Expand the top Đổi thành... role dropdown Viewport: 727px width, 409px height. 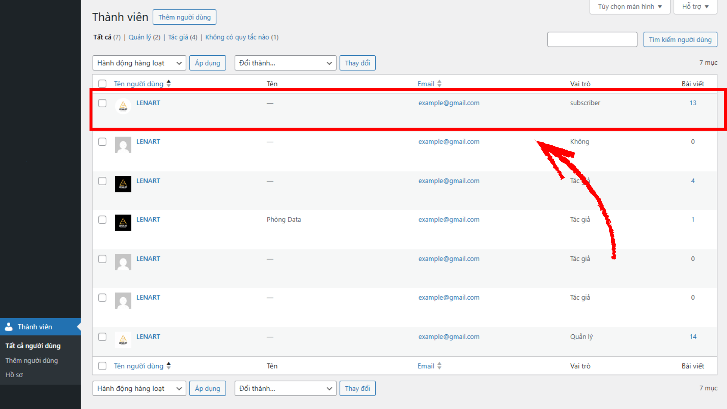pyautogui.click(x=285, y=63)
